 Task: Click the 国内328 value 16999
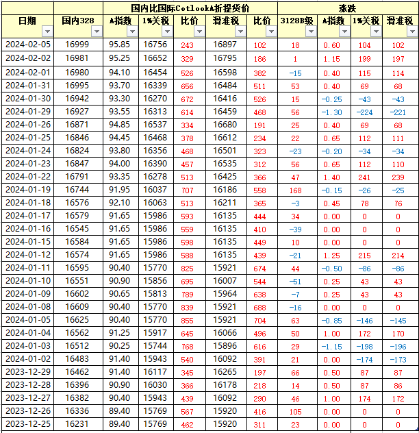[77, 45]
